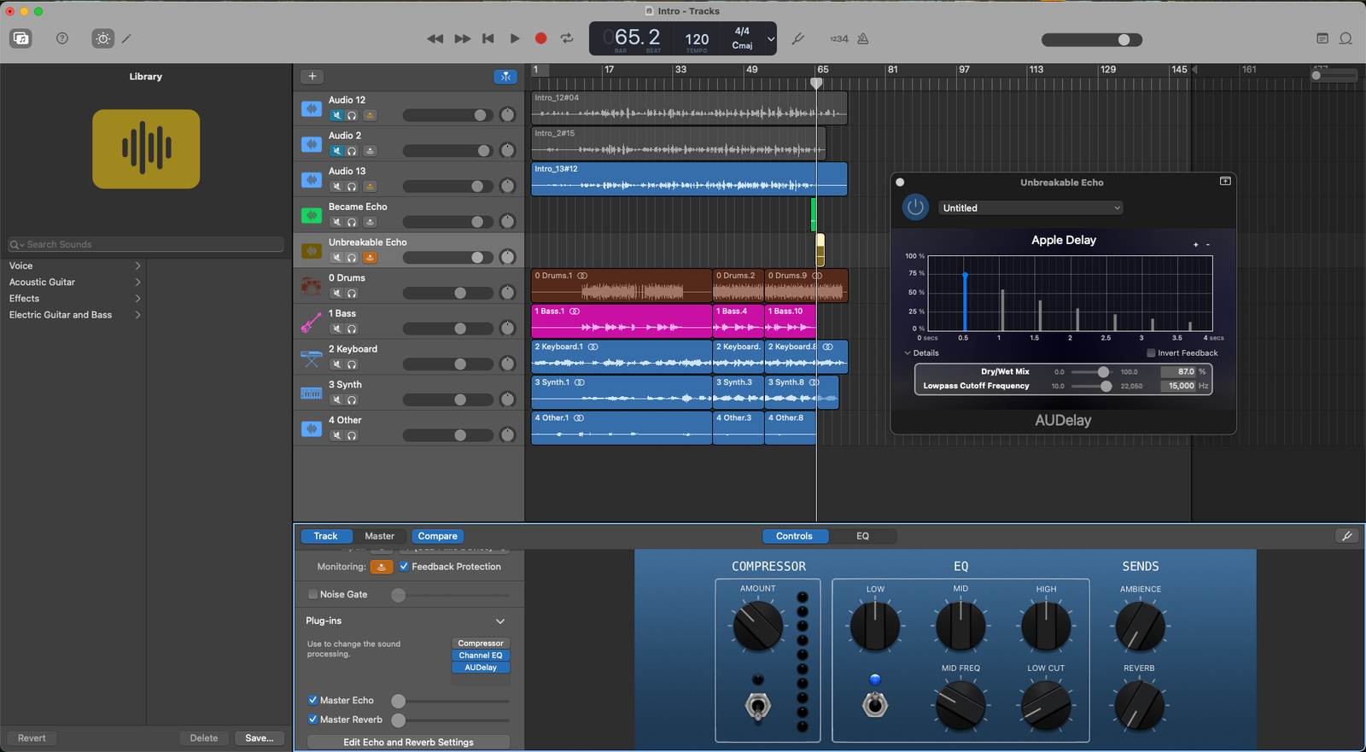Solo the 0 Drums track headphones
Image resolution: width=1366 pixels, height=752 pixels.
pyautogui.click(x=352, y=294)
